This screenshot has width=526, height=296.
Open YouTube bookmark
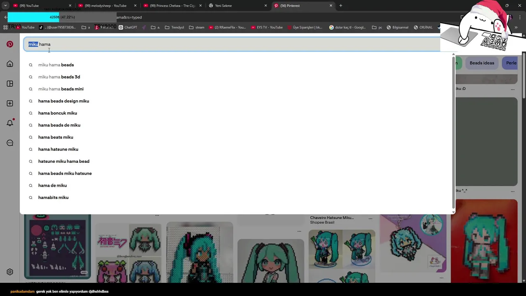pos(25,27)
